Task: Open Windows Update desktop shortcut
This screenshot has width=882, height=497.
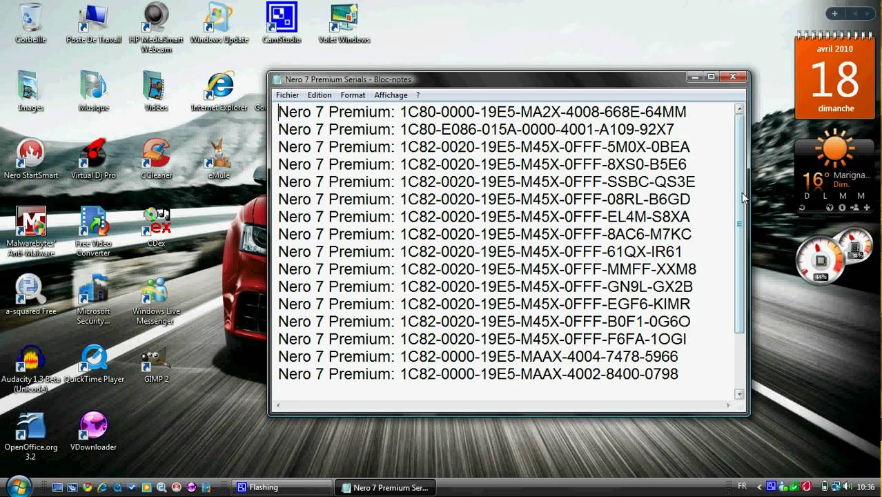Action: [219, 23]
